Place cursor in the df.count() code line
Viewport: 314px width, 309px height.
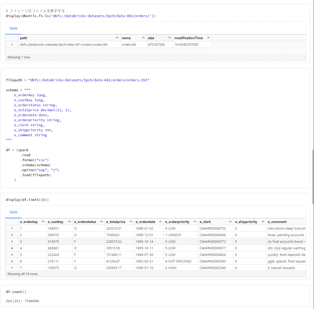16,292
